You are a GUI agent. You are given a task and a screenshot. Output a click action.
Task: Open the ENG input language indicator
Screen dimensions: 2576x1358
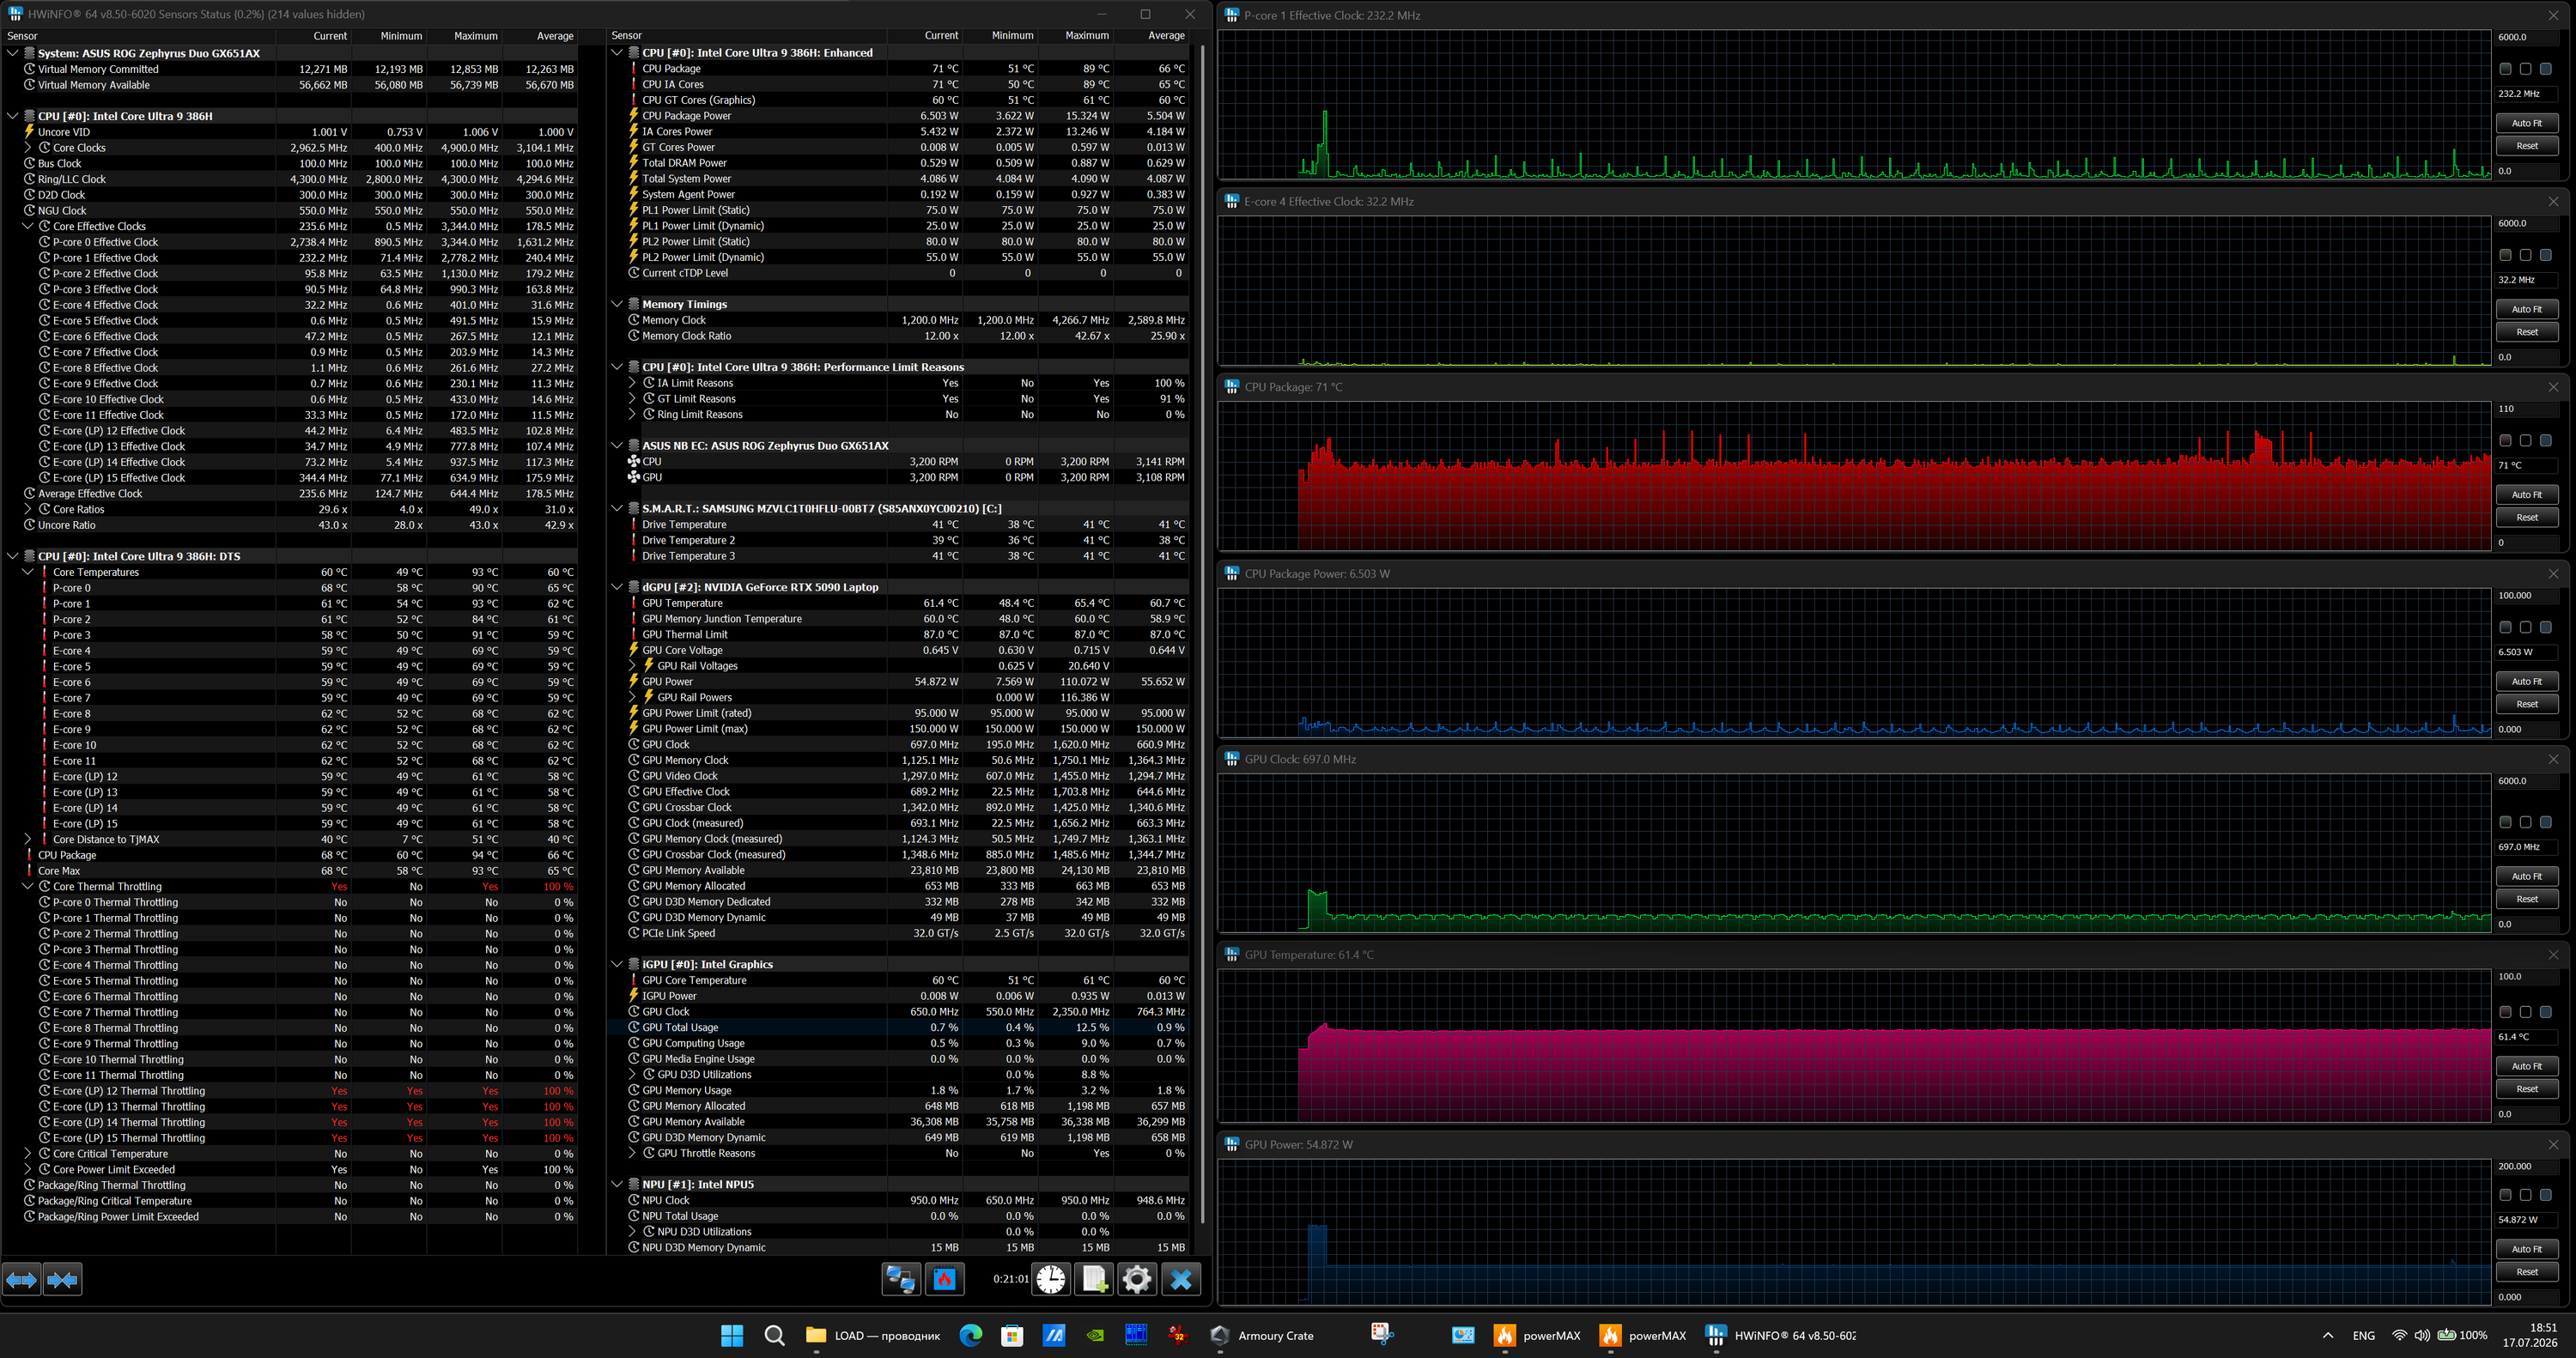click(x=2363, y=1335)
